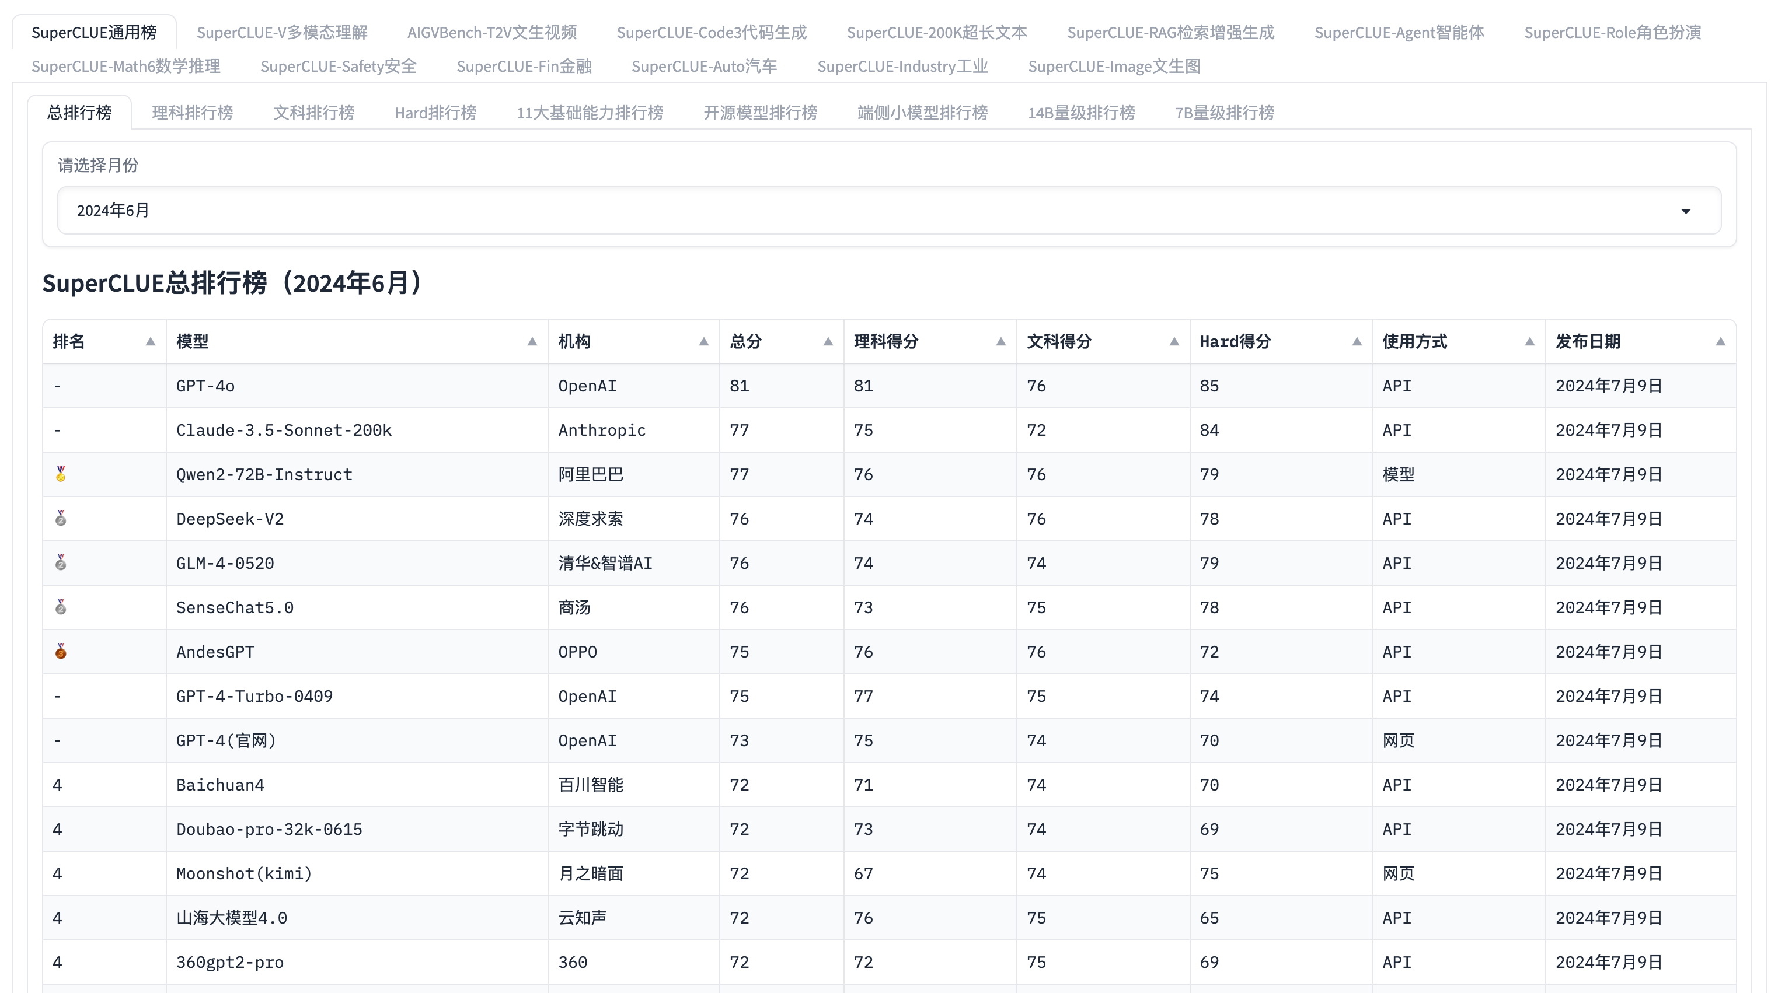Switch to SuperCLUE-Math6数学推理 tab
This screenshot has height=993, width=1792.
126,66
